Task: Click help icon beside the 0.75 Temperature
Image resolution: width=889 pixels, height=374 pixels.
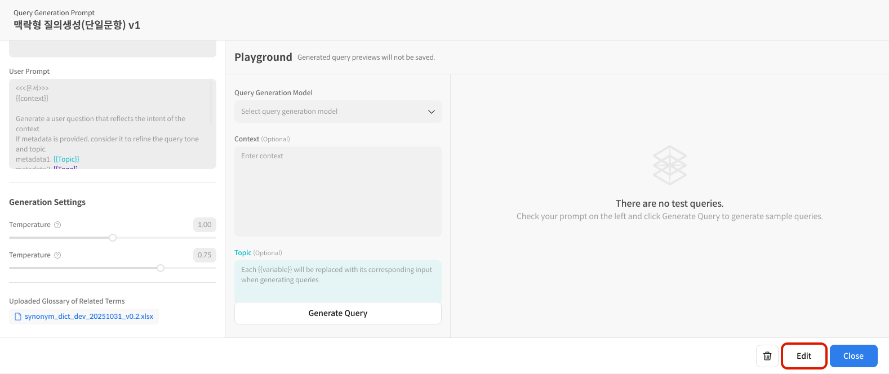Action: tap(57, 255)
